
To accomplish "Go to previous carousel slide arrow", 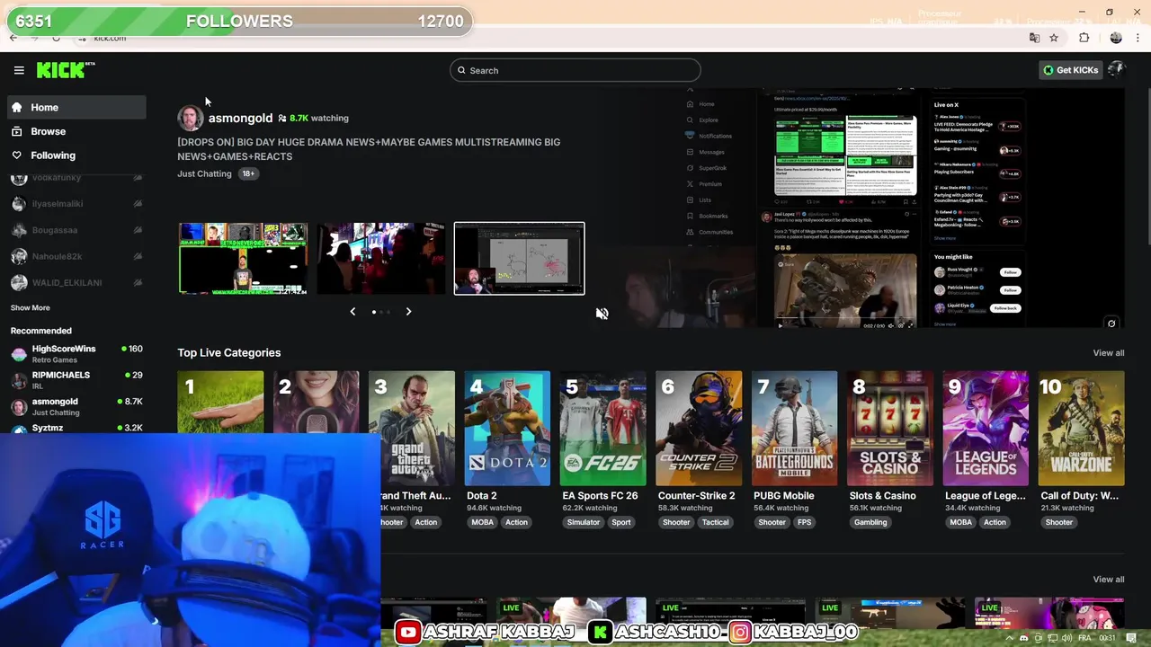I will tap(352, 312).
